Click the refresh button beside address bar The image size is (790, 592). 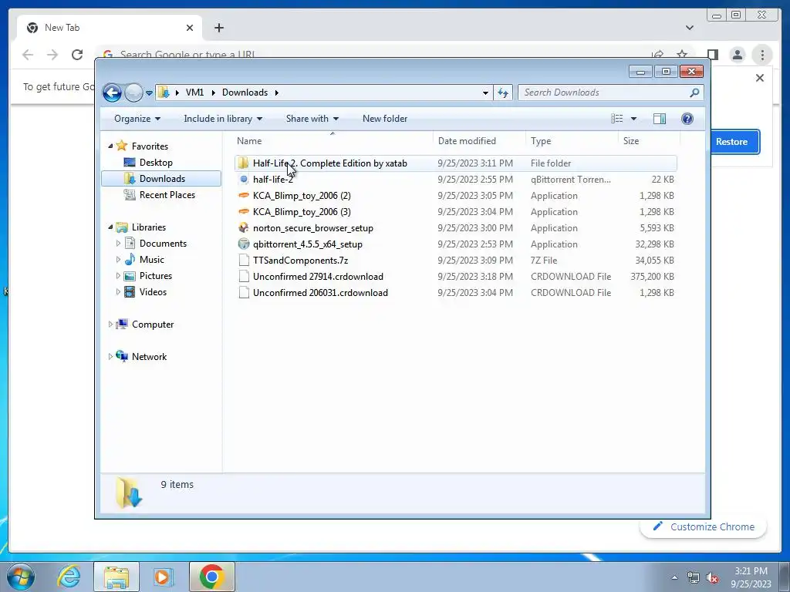coord(503,92)
